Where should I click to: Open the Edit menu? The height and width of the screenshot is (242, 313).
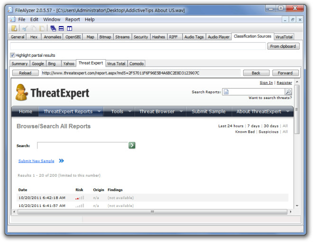34,19
